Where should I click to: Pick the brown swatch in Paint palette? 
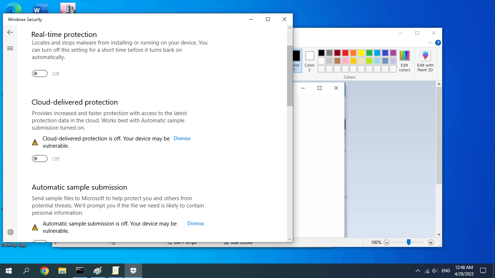pyautogui.click(x=337, y=61)
